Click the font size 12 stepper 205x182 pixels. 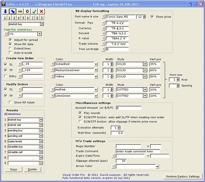[144, 17]
